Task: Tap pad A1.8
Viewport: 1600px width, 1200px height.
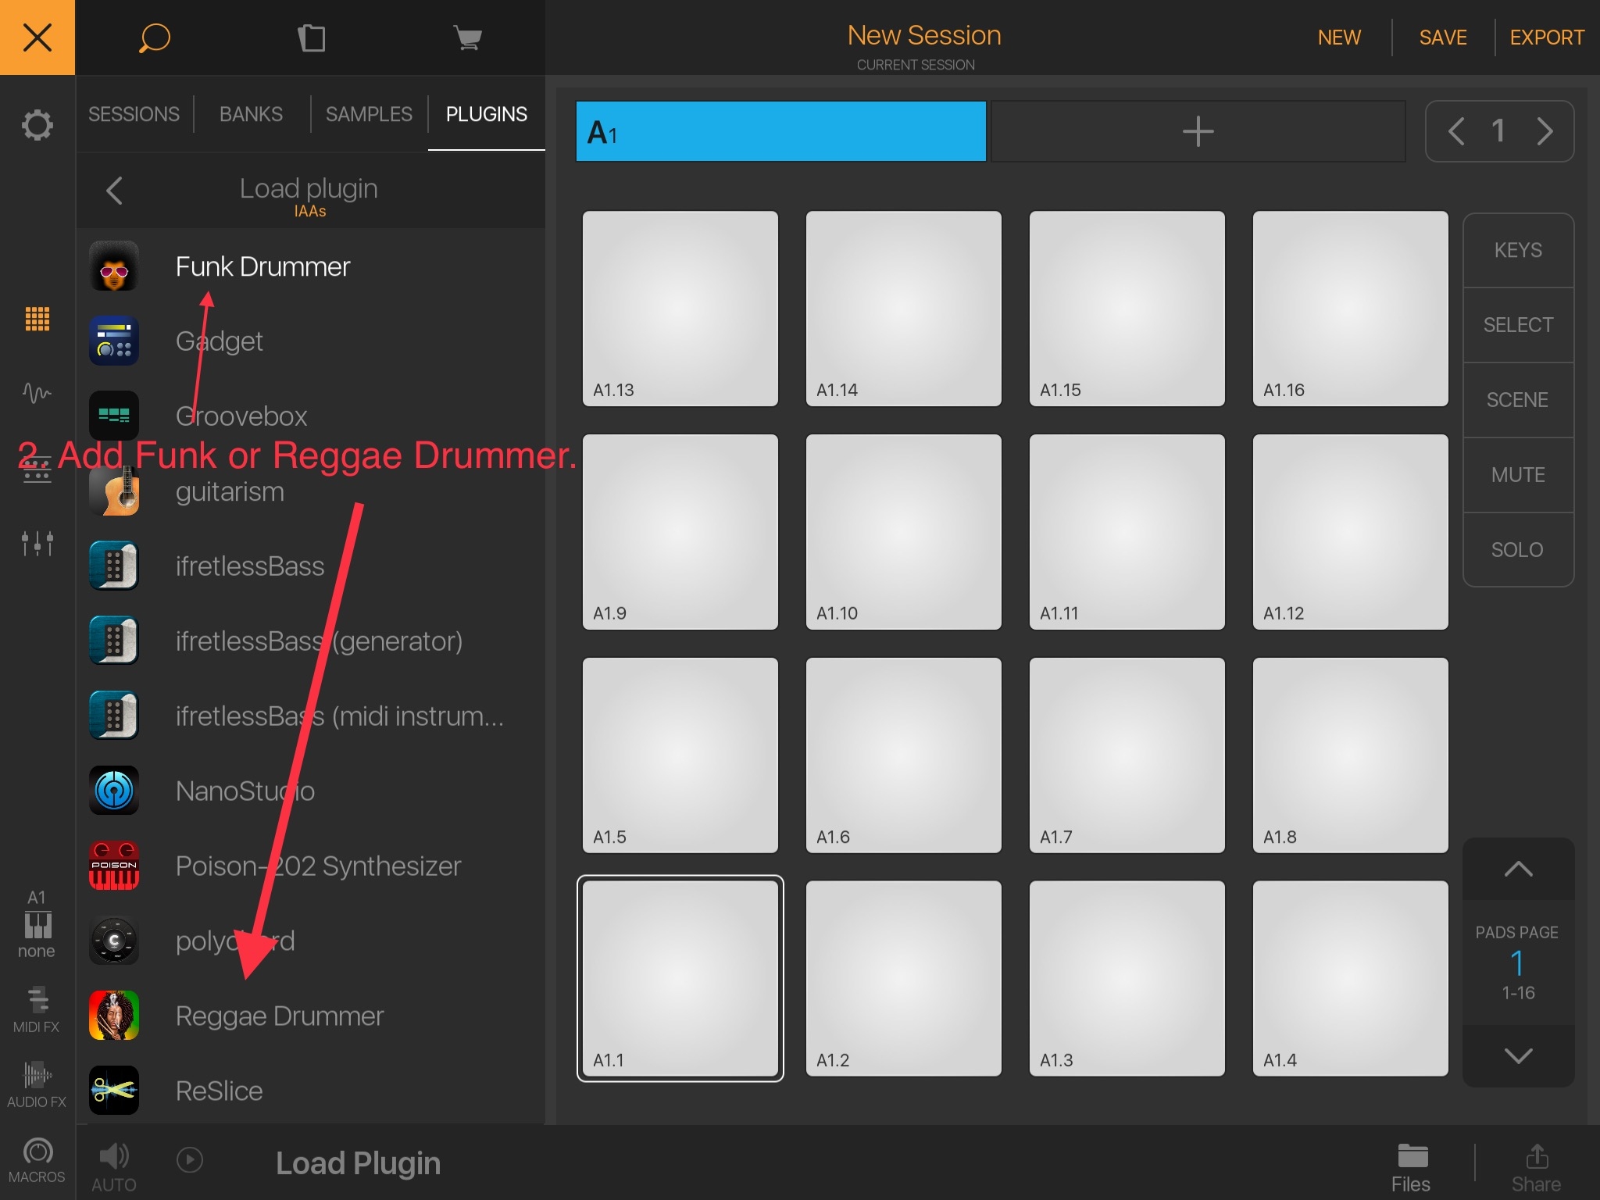Action: 1351,755
